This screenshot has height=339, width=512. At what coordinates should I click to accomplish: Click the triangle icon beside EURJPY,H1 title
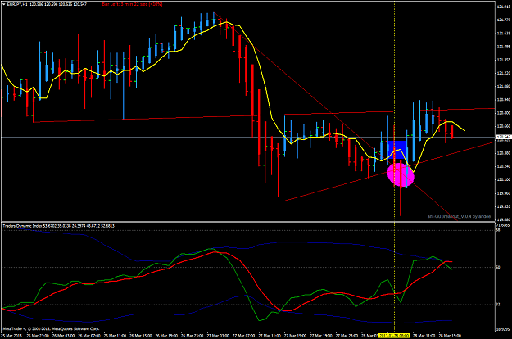pyautogui.click(x=3, y=4)
